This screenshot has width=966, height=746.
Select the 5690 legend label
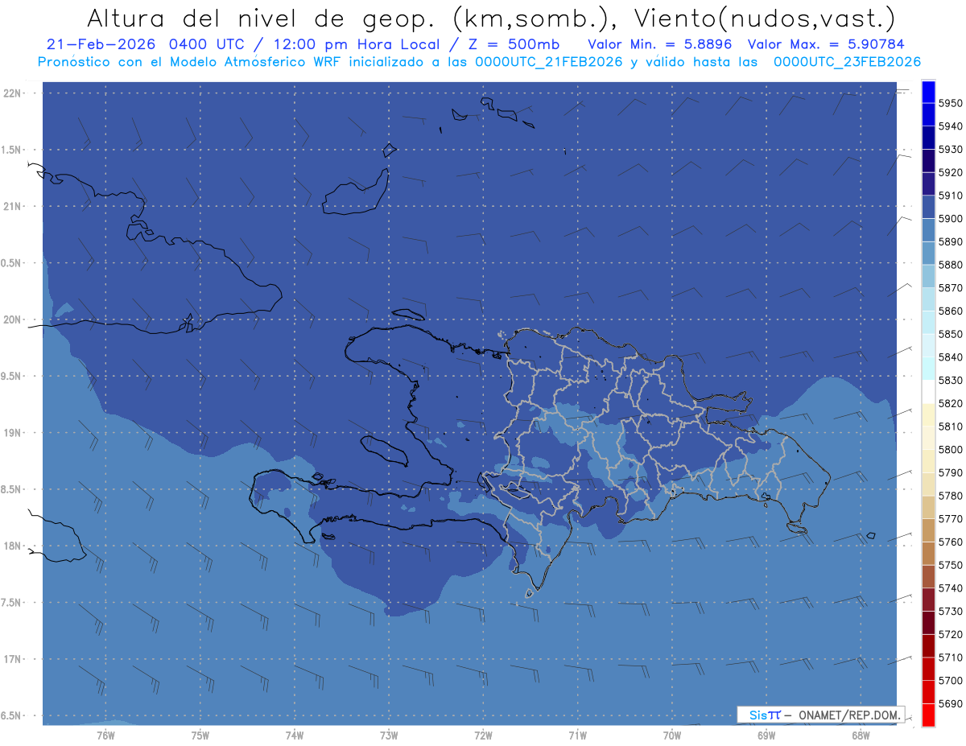point(951,703)
